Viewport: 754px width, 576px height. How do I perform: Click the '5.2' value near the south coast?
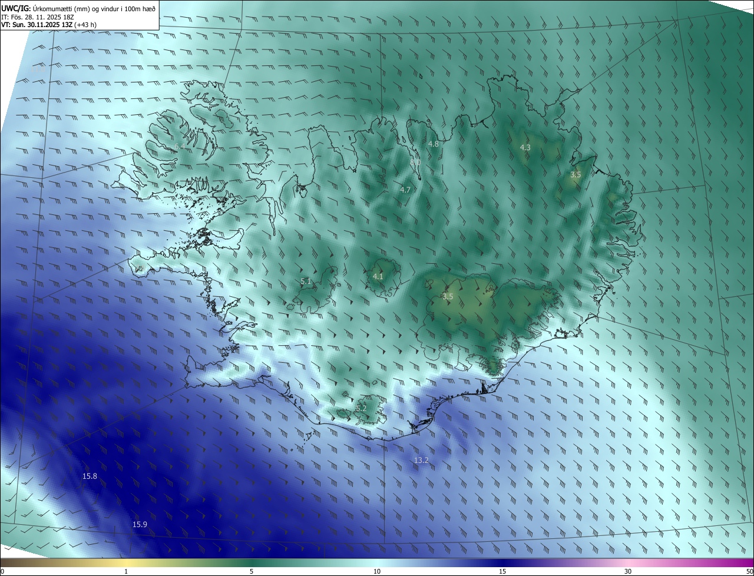pos(361,408)
